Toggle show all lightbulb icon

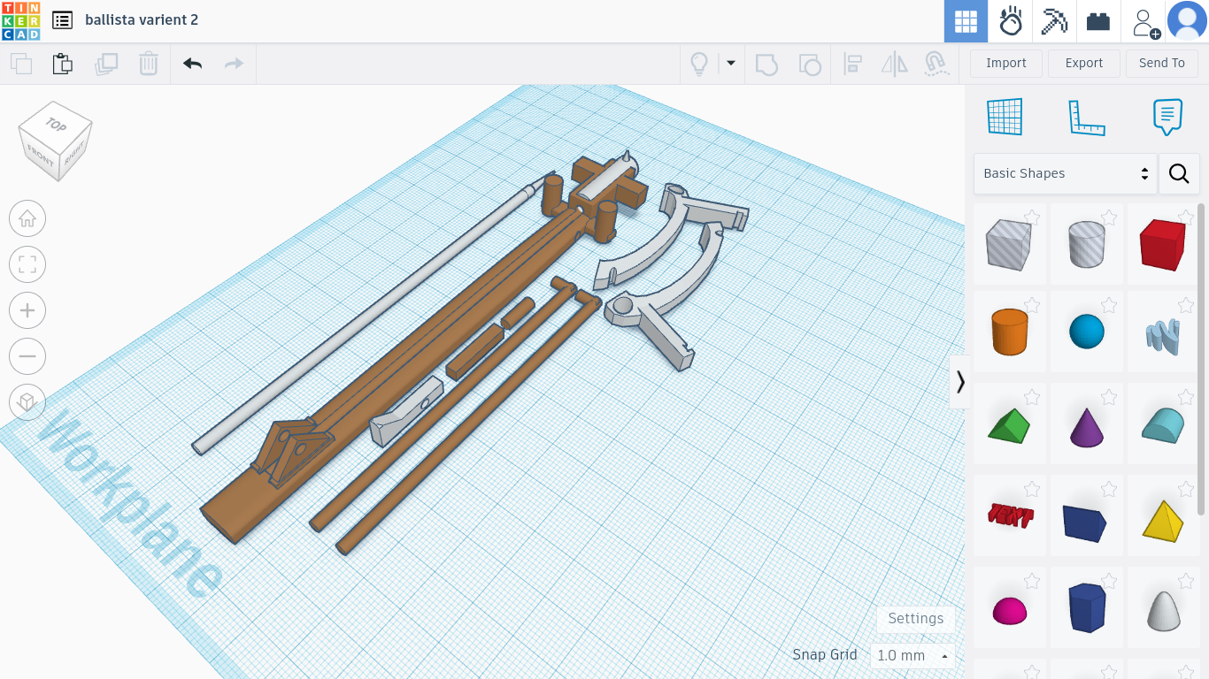699,64
